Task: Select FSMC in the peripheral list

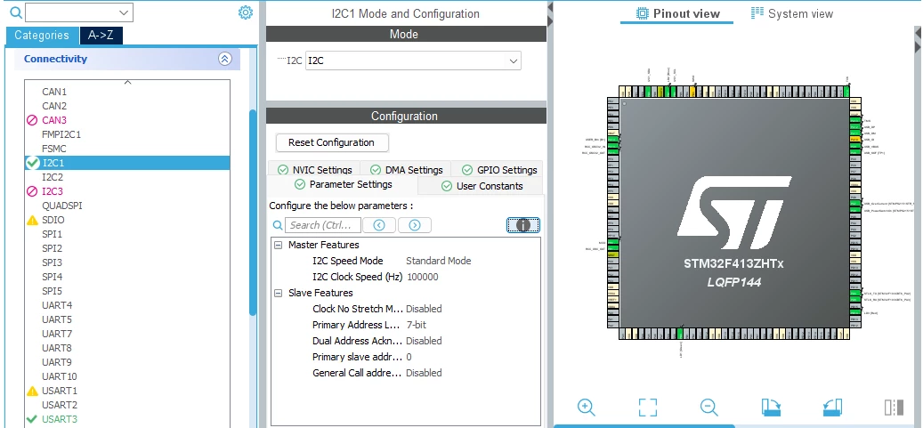Action: (54, 149)
